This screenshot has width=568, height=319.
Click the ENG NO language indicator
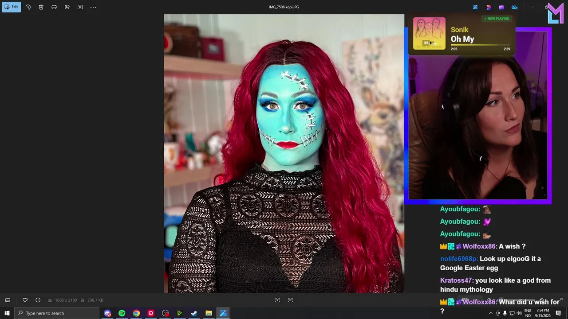pos(528,313)
